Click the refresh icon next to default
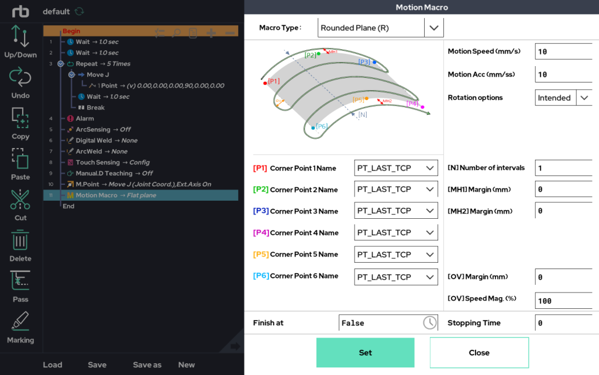Image resolution: width=599 pixels, height=375 pixels. [x=80, y=12]
